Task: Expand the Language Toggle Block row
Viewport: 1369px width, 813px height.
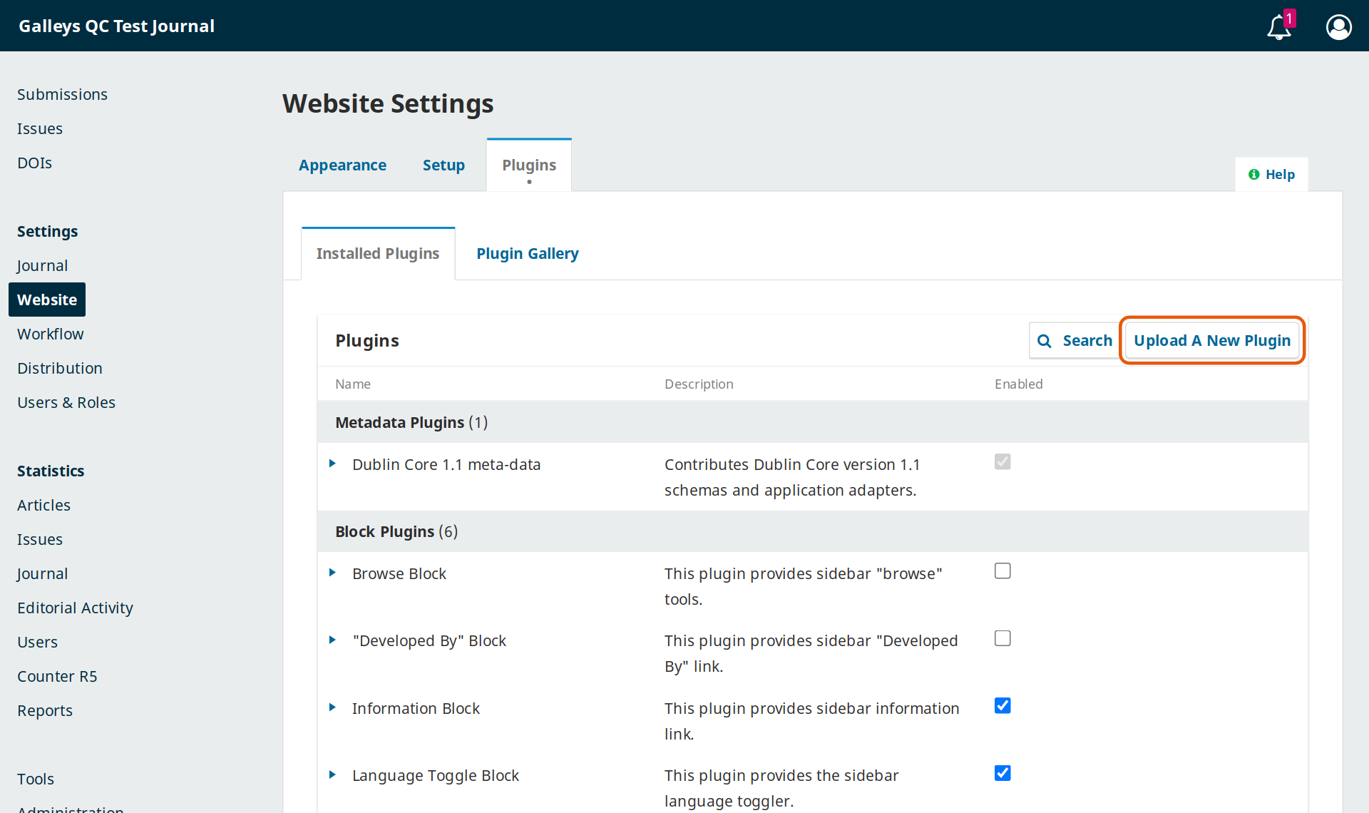Action: pyautogui.click(x=332, y=774)
